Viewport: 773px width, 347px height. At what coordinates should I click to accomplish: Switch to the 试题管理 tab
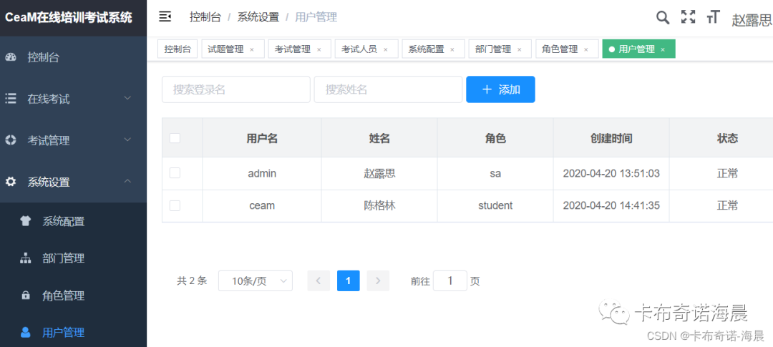coord(225,49)
